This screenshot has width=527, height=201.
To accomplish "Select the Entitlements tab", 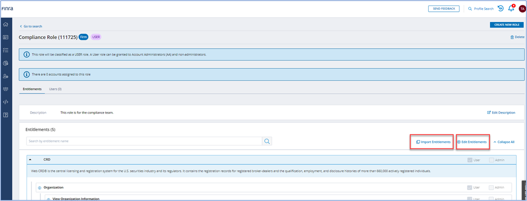I will 32,89.
